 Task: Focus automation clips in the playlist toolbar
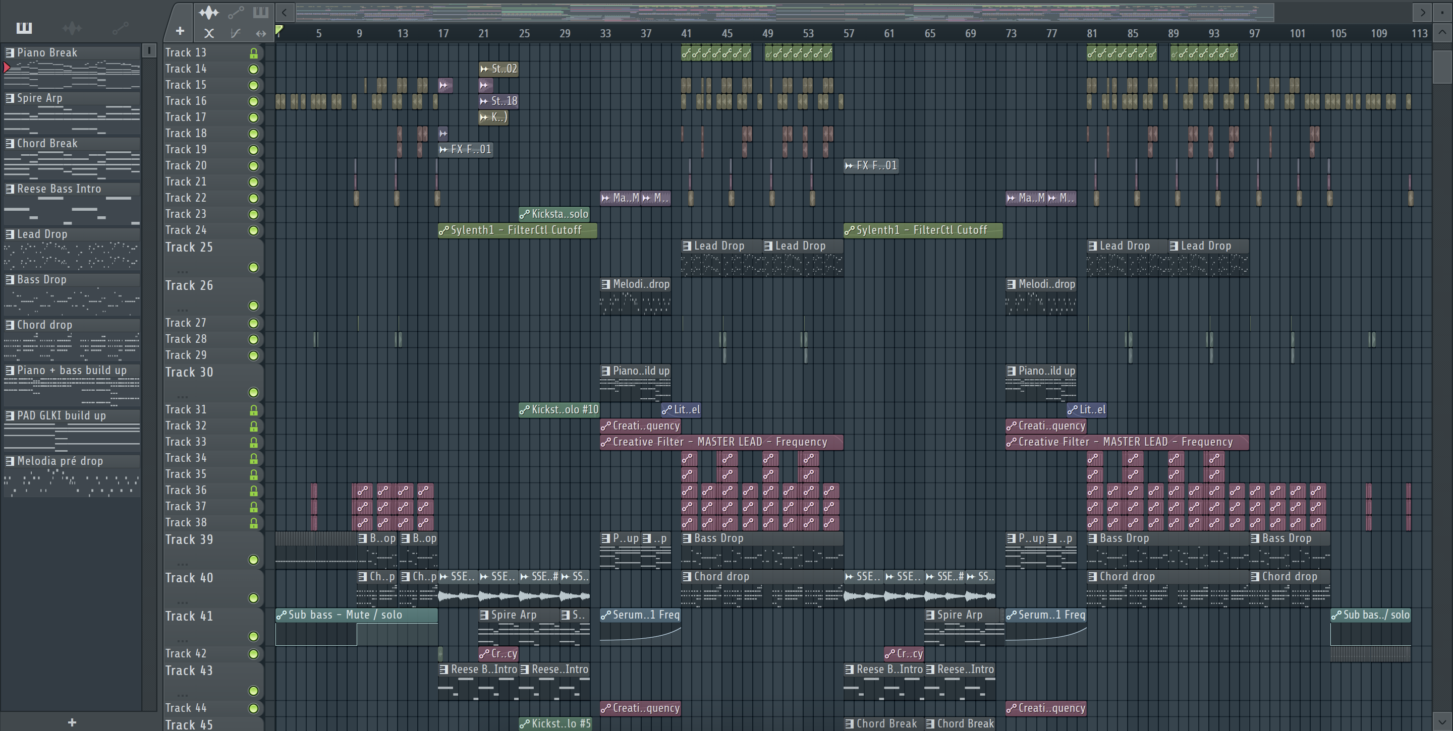point(236,12)
